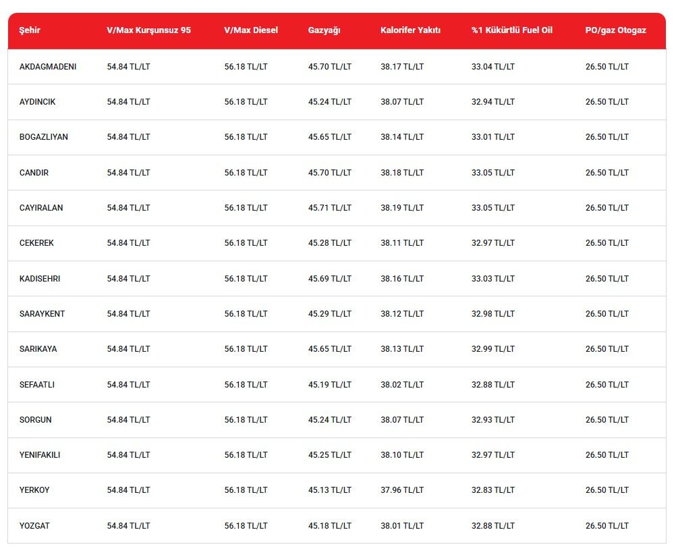Click YENIFAKILI Kalorifer Yakıtı 38.10 TL/LT
The height and width of the screenshot is (555, 676).
[402, 455]
